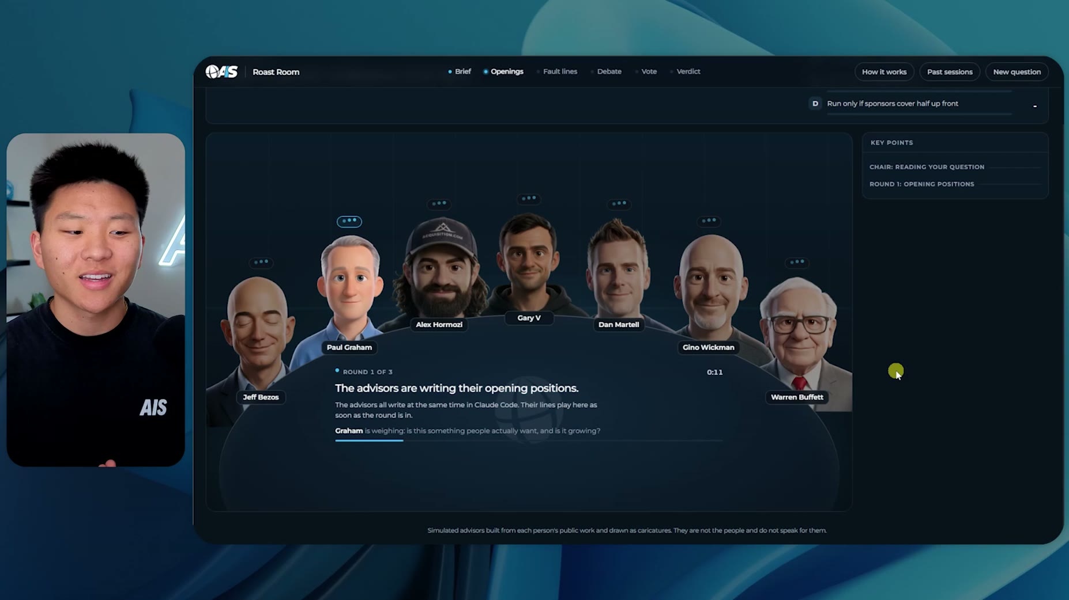The image size is (1069, 600).
Task: Switch to the Debate step
Action: coord(606,71)
